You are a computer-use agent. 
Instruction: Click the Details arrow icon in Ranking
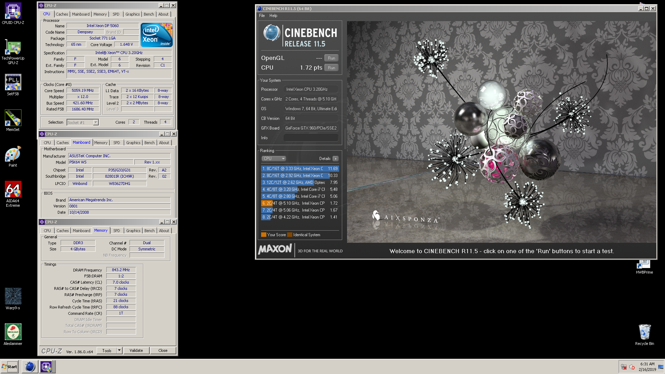(335, 159)
